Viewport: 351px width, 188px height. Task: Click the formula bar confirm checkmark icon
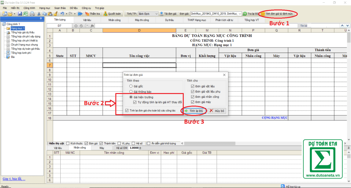[81, 26]
